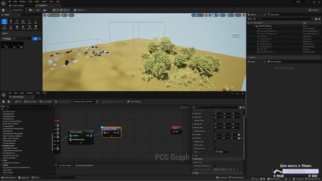Choose the foliage Fill tool
This screenshot has height=181, width=322.
click(x=17, y=27)
